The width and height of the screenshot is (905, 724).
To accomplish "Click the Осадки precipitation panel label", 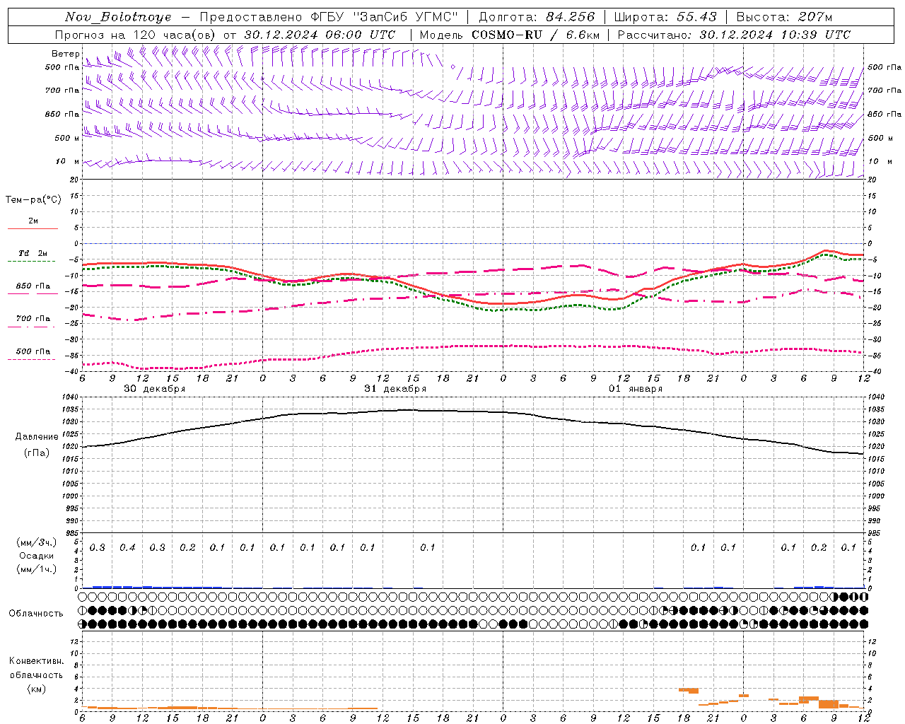I will click(36, 556).
